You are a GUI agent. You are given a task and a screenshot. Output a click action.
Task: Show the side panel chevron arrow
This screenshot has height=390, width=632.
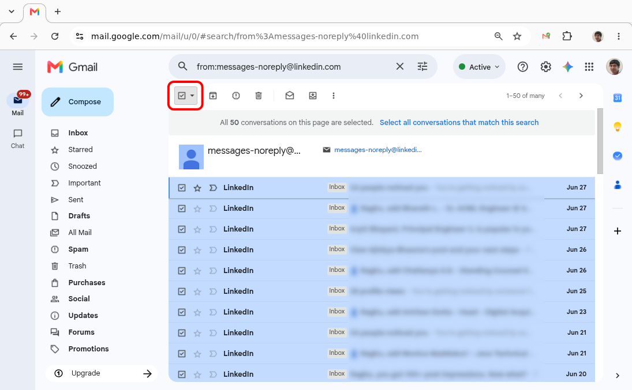point(617,376)
